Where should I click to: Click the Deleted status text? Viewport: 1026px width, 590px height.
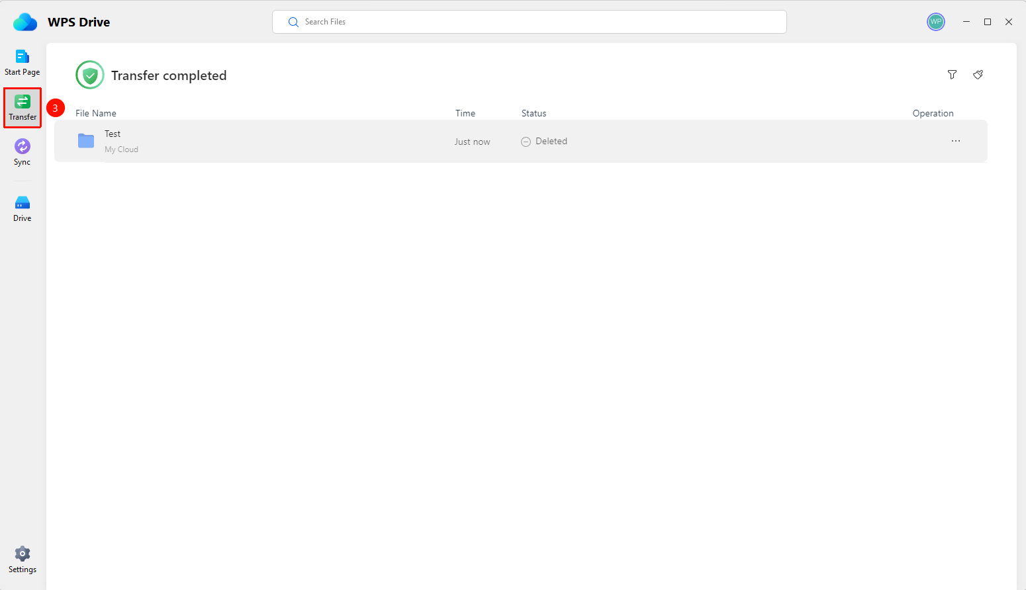point(551,141)
